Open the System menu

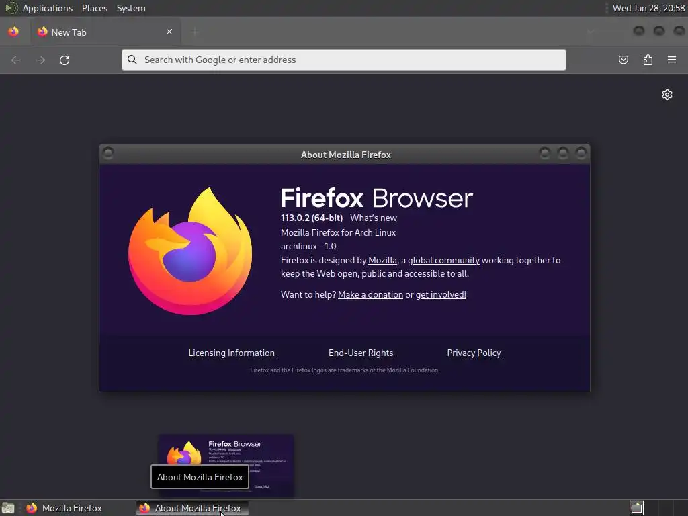coord(131,8)
